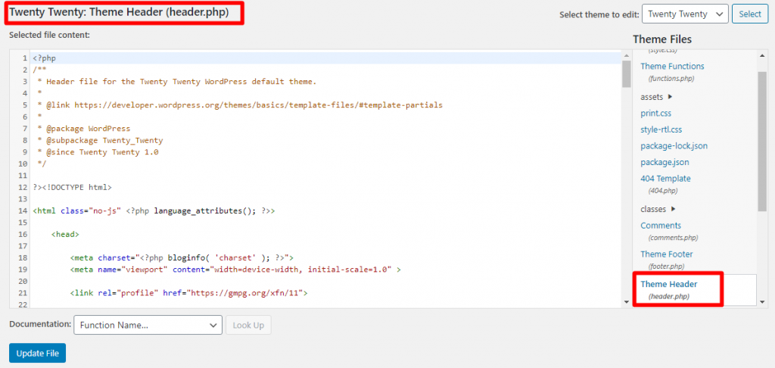Click the Theme Files scrollbar thumb
Screen dimensions: 775x368
pos(761,141)
